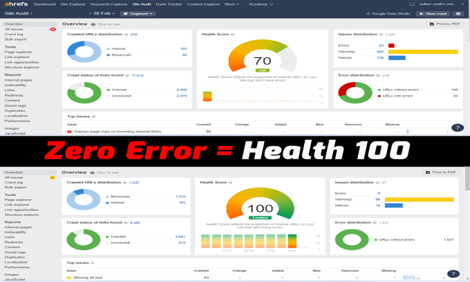Open Keywords Explorer from top navigation

click(x=109, y=4)
